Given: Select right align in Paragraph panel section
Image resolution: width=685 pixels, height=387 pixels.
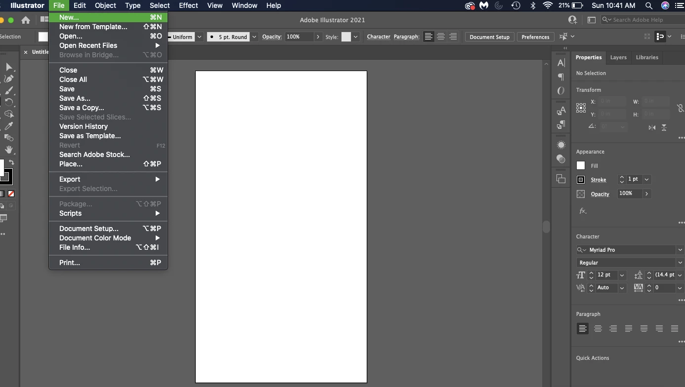Looking at the screenshot, I should pos(613,328).
